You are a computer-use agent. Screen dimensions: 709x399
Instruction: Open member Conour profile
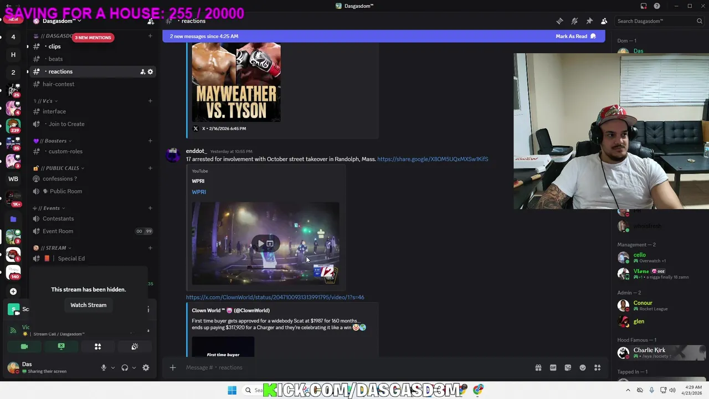(x=661, y=305)
